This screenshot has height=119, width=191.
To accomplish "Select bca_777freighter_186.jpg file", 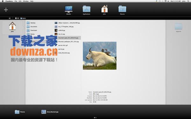I will click(64, 27).
